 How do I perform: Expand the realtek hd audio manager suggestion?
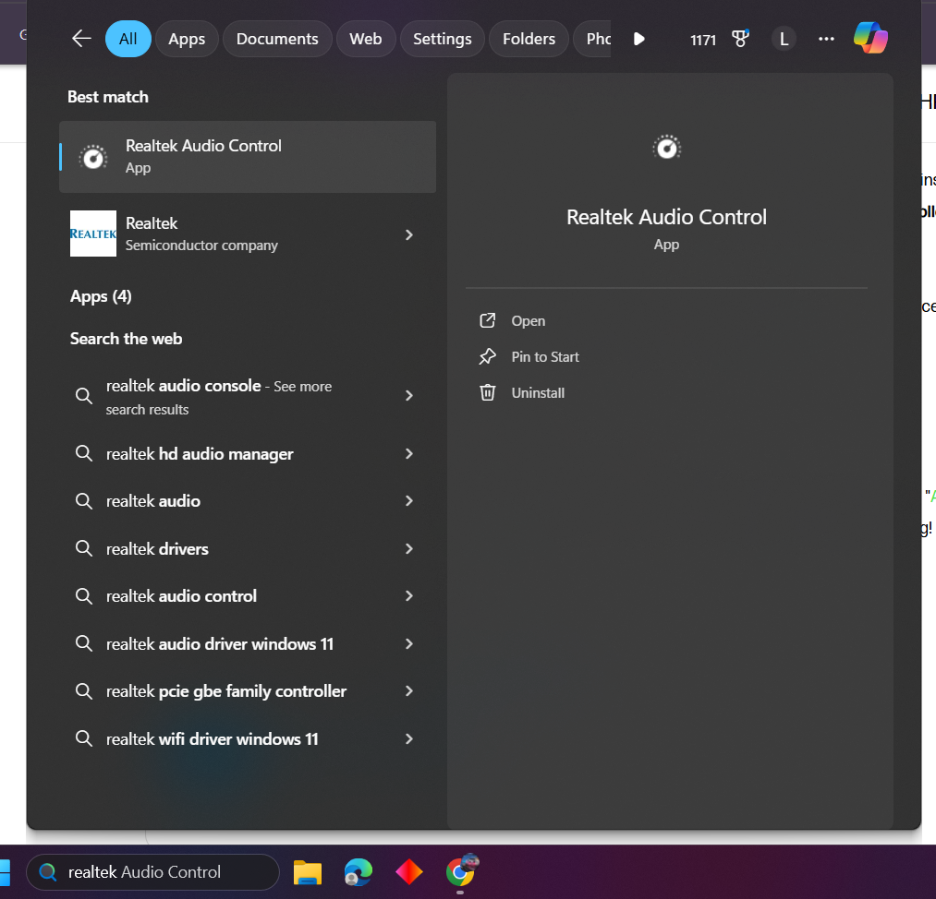(x=408, y=453)
